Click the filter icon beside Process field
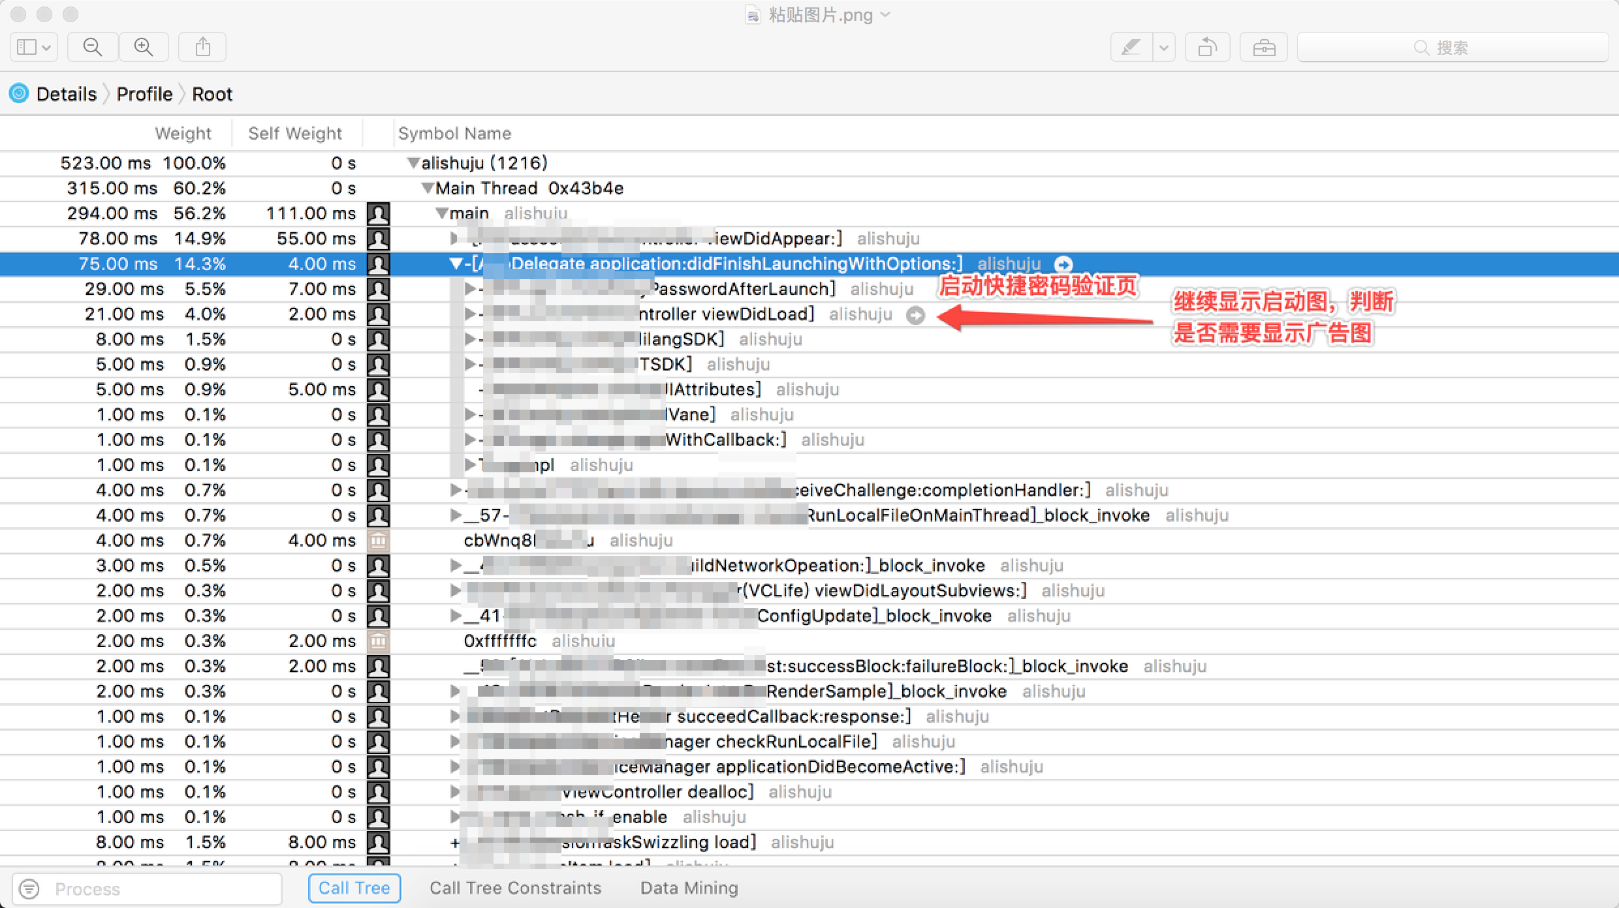Viewport: 1619px width, 908px height. tap(30, 888)
